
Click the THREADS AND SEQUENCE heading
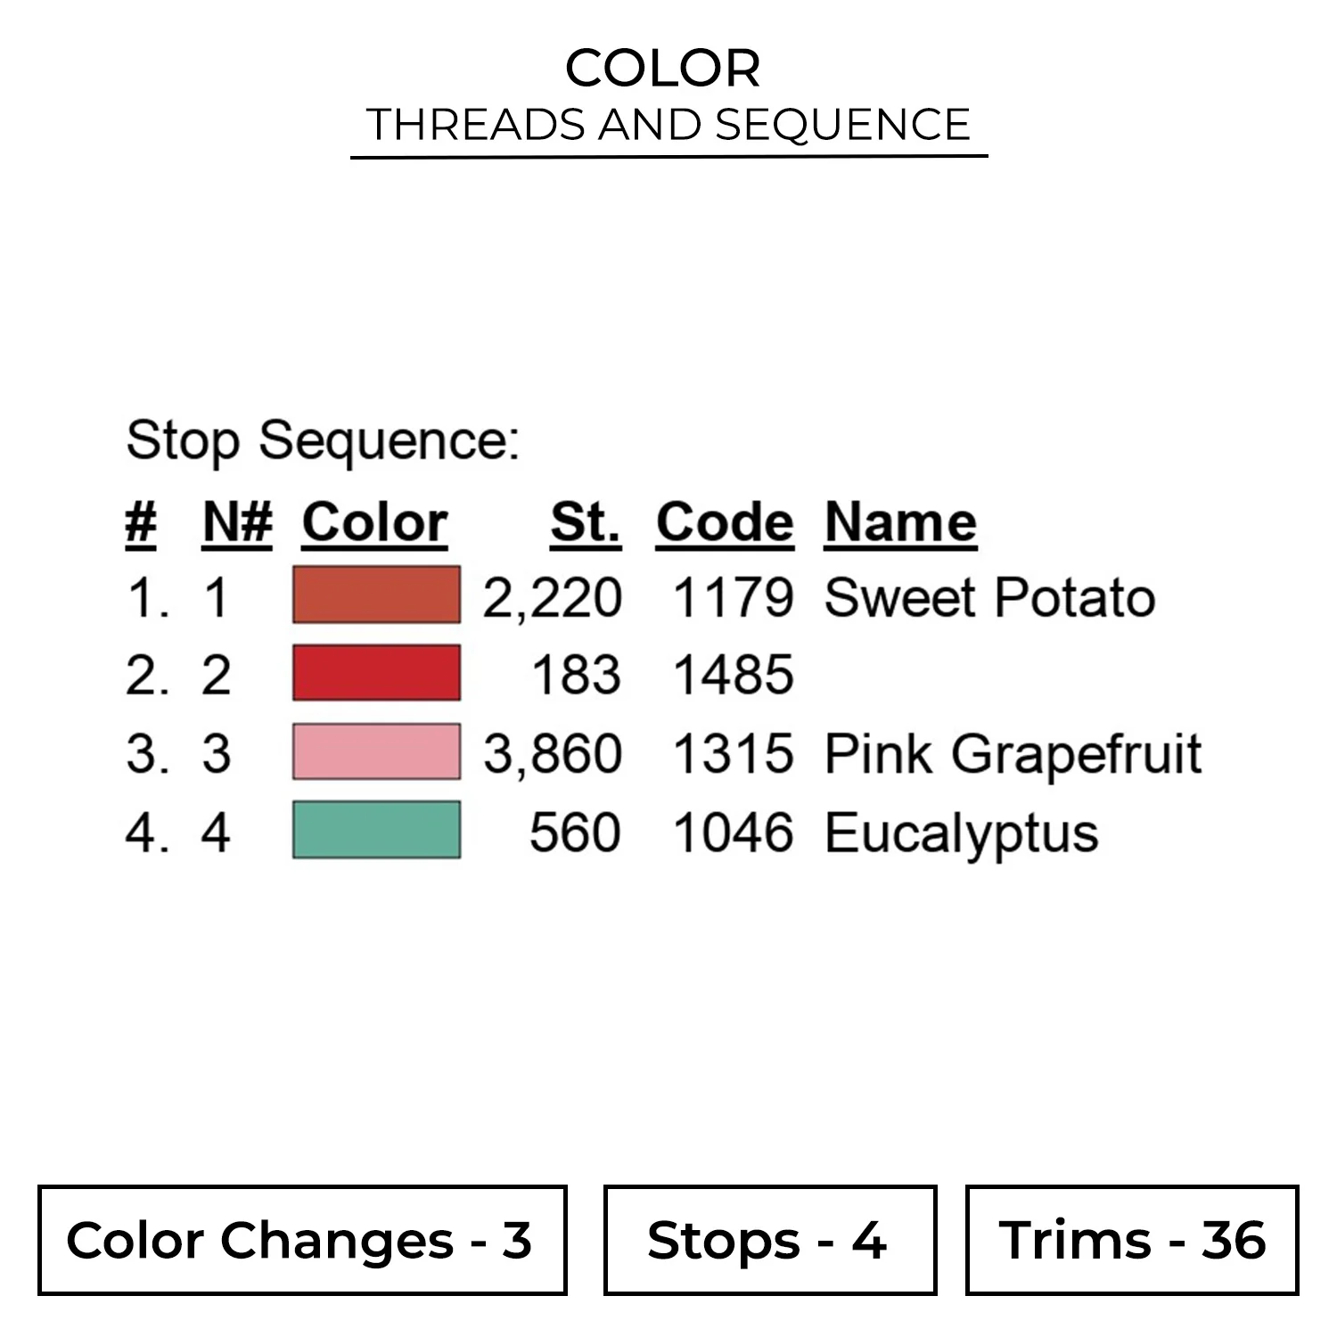click(668, 124)
